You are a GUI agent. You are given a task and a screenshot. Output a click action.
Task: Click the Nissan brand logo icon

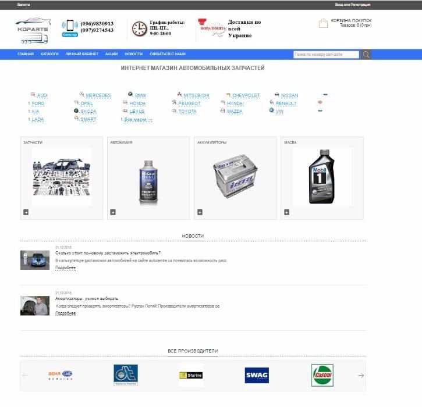click(276, 94)
